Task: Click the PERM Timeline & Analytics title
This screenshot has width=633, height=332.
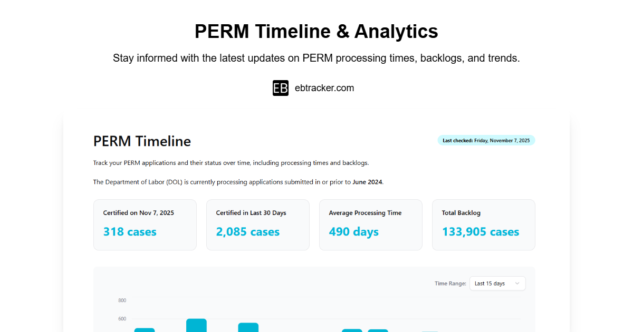Action: (316, 32)
